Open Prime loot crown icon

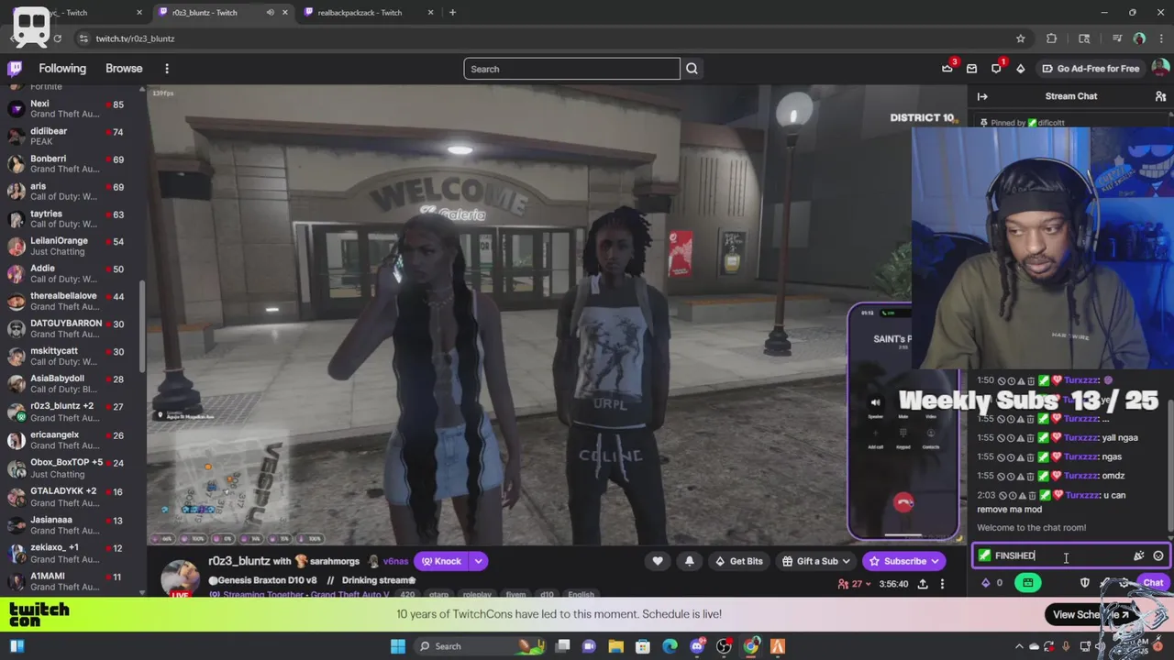pos(947,69)
